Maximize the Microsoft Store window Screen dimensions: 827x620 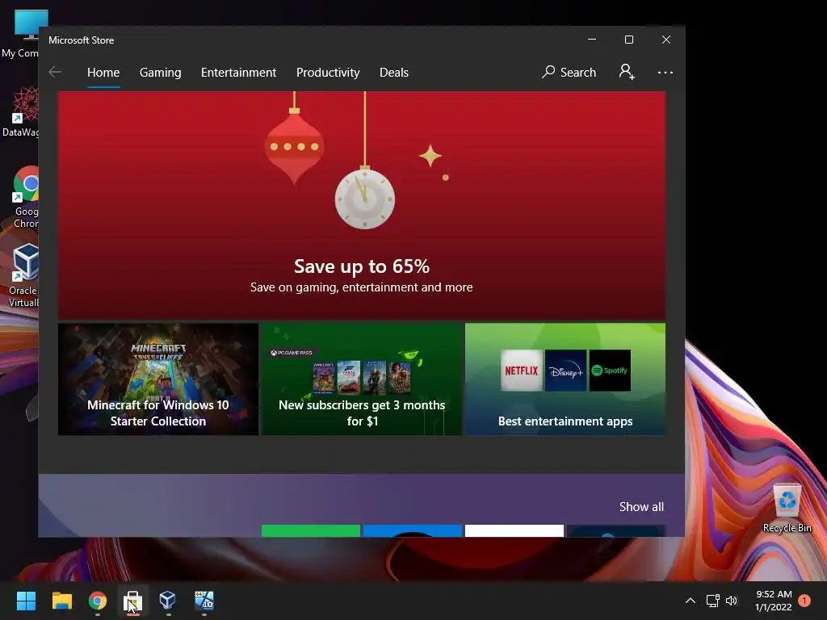click(x=628, y=40)
